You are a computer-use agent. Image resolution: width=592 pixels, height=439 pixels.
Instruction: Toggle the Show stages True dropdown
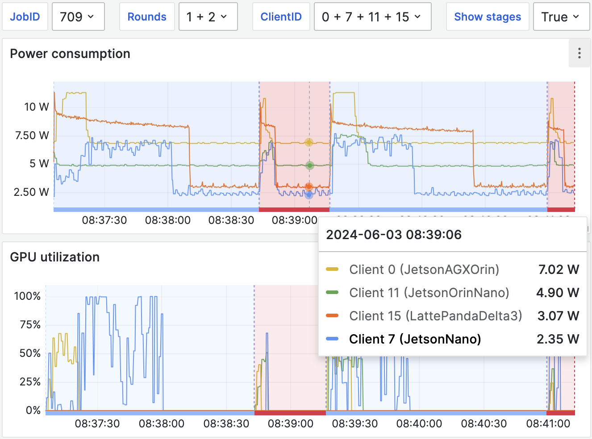[x=561, y=17]
